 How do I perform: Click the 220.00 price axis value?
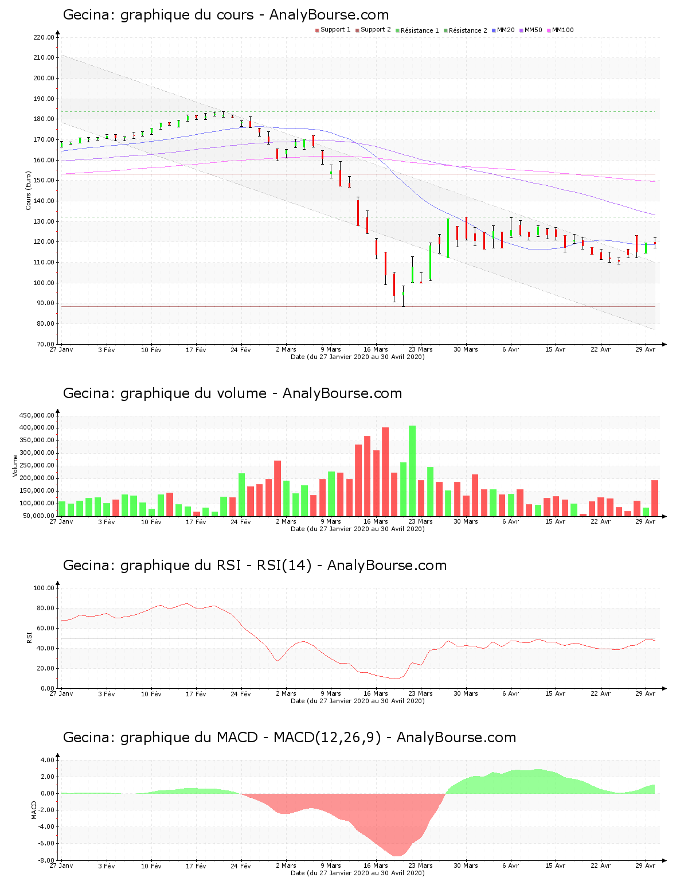pos(44,37)
